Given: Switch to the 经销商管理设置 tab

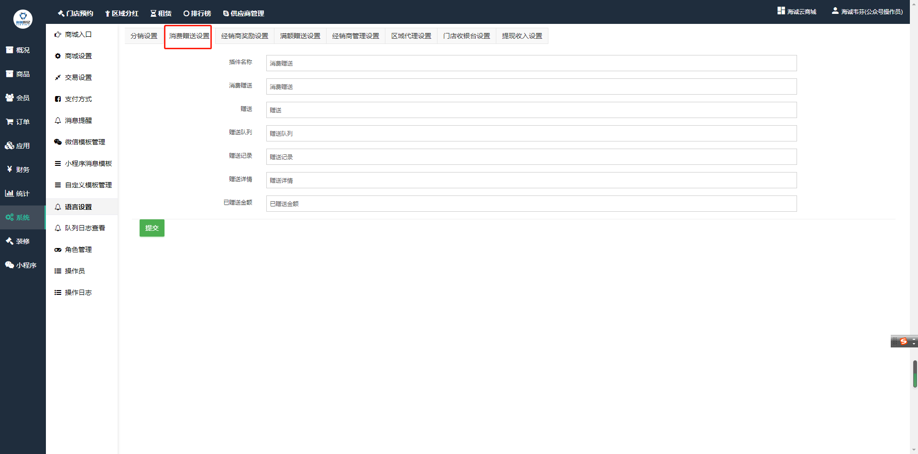Looking at the screenshot, I should click(356, 36).
